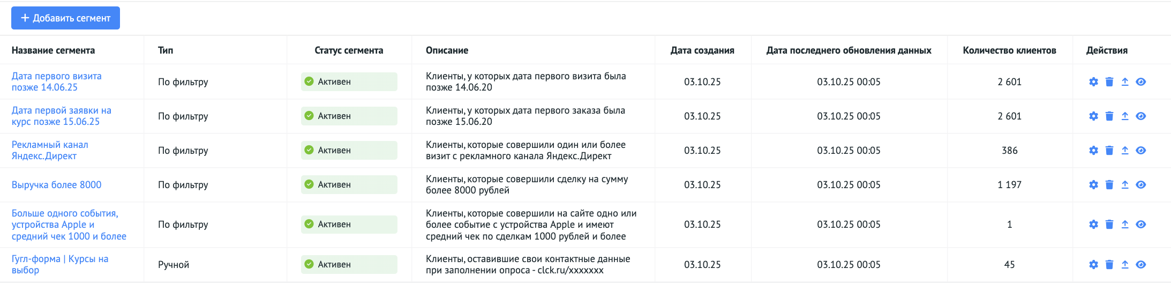Export the 'Рекламный канал Яндекс.Директ' segment
The width and height of the screenshot is (1171, 283).
pyautogui.click(x=1125, y=151)
